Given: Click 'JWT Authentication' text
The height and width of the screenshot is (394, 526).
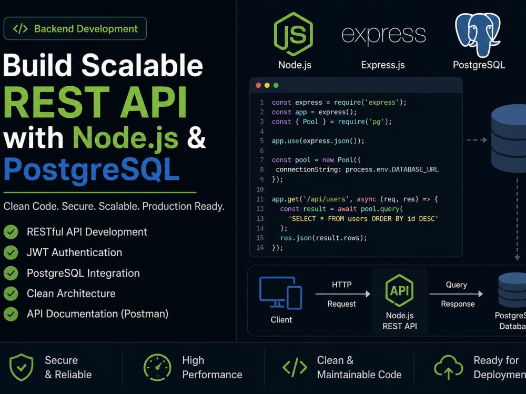Looking at the screenshot, I should click(75, 252).
